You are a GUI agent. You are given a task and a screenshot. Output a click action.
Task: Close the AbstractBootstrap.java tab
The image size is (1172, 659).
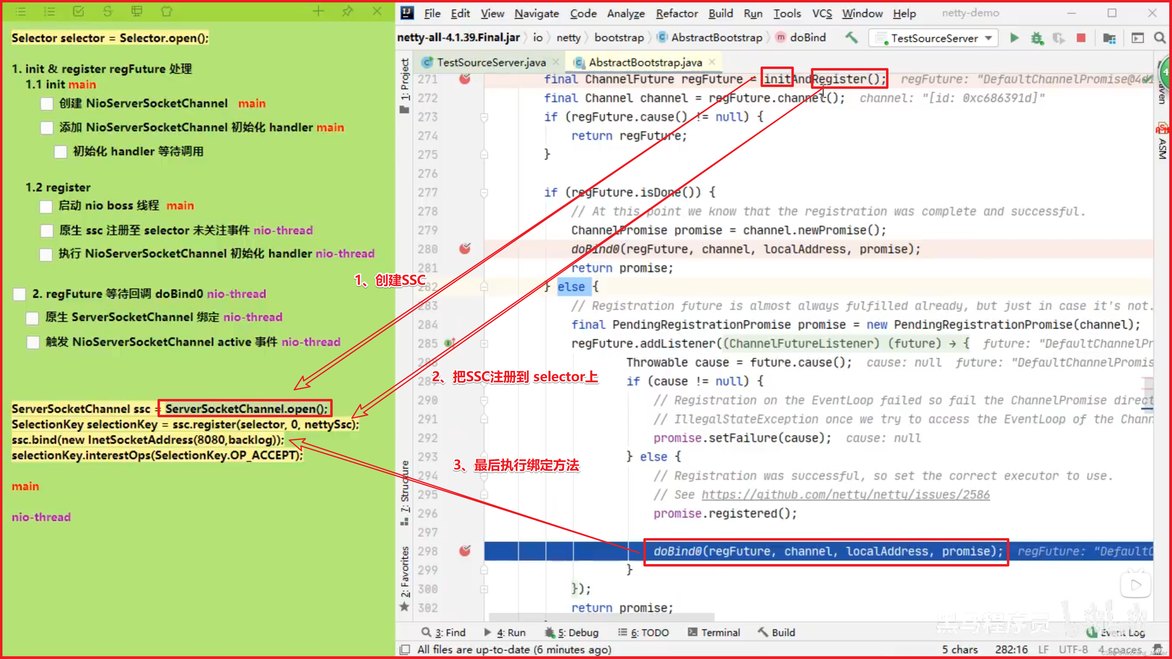point(712,62)
